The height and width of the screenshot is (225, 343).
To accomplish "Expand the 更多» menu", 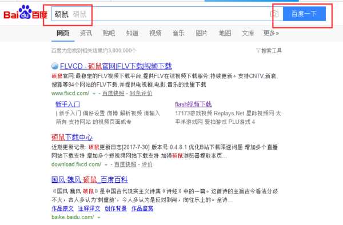I will tap(271, 33).
